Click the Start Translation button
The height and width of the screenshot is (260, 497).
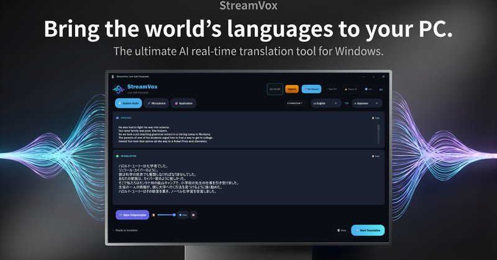tap(368, 230)
